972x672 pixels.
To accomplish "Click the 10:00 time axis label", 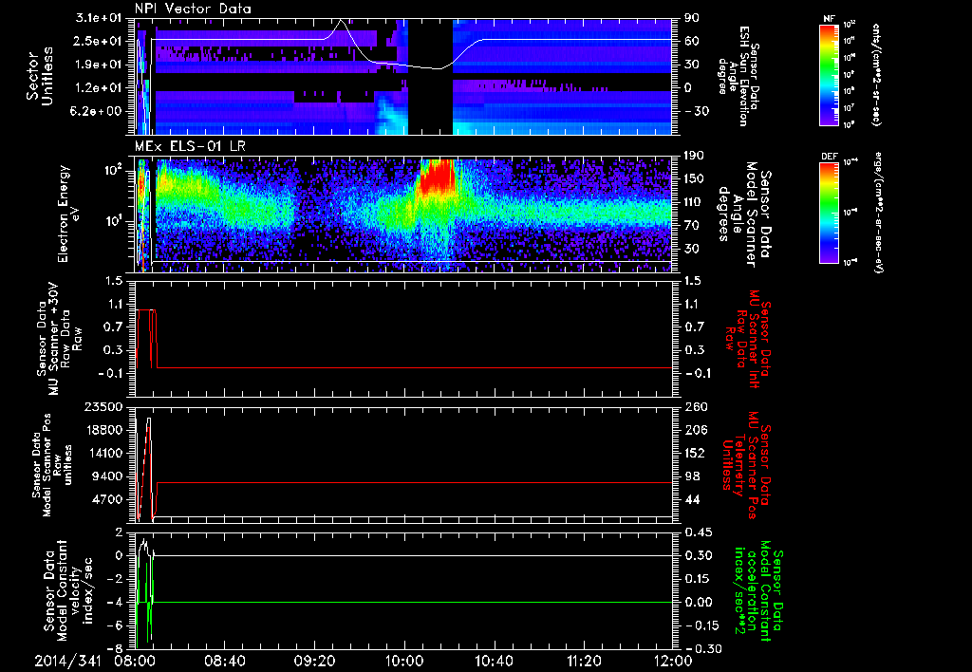I will point(403,661).
